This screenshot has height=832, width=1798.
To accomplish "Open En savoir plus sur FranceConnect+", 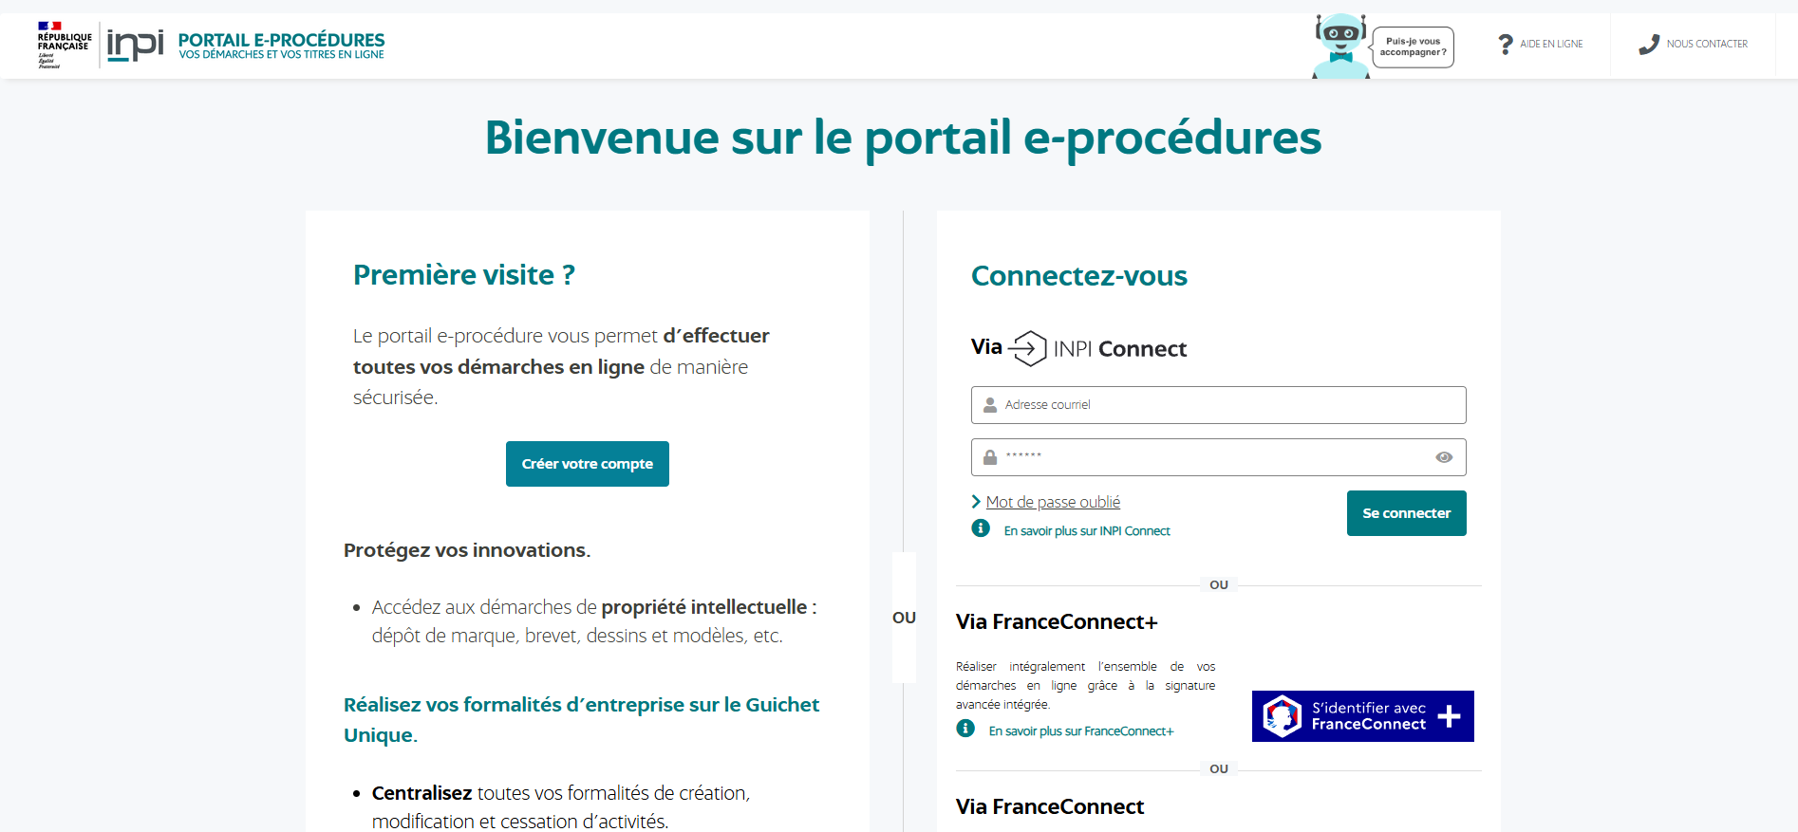I will [1081, 731].
